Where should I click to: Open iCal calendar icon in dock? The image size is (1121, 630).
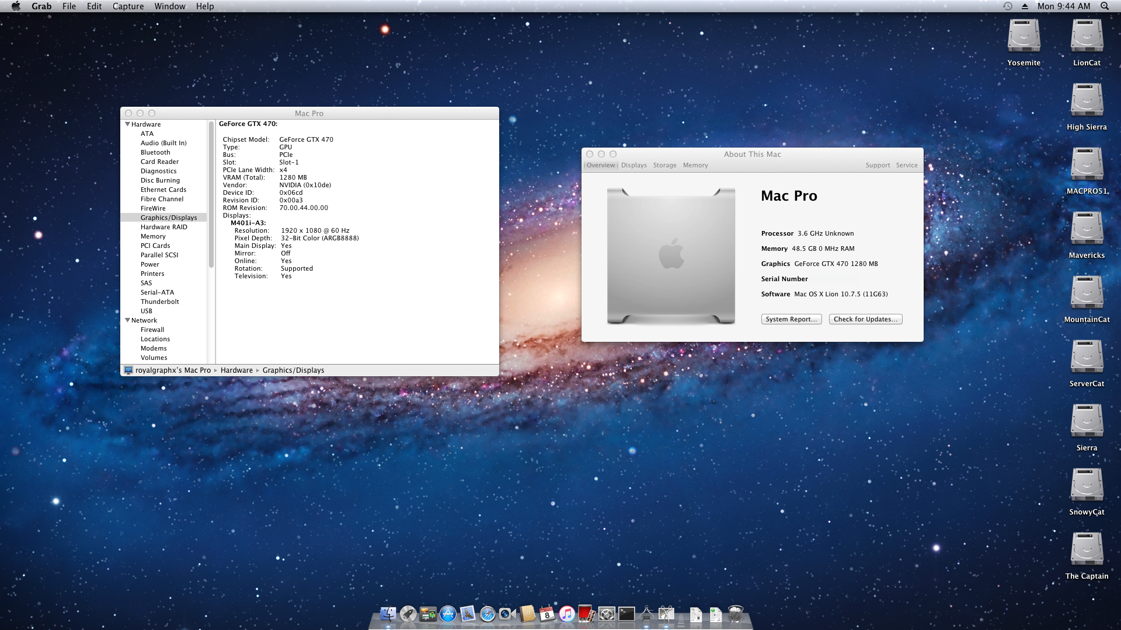click(547, 614)
